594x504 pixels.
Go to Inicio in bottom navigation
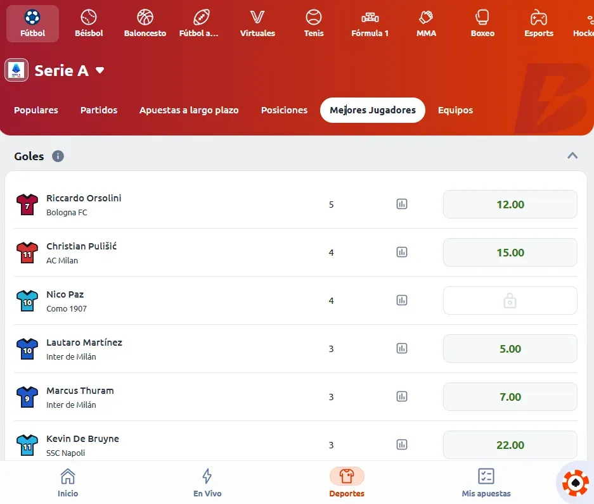(68, 482)
